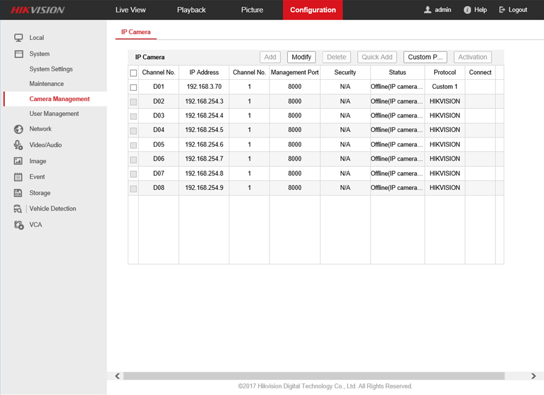This screenshot has width=544, height=395.
Task: Click the horizontal scrollbar right arrow
Action: (x=534, y=376)
